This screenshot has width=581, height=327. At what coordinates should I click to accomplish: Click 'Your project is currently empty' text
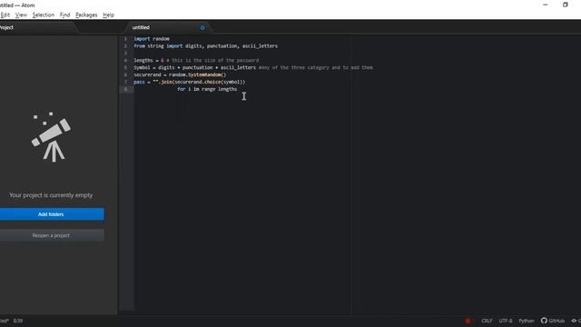pos(51,195)
